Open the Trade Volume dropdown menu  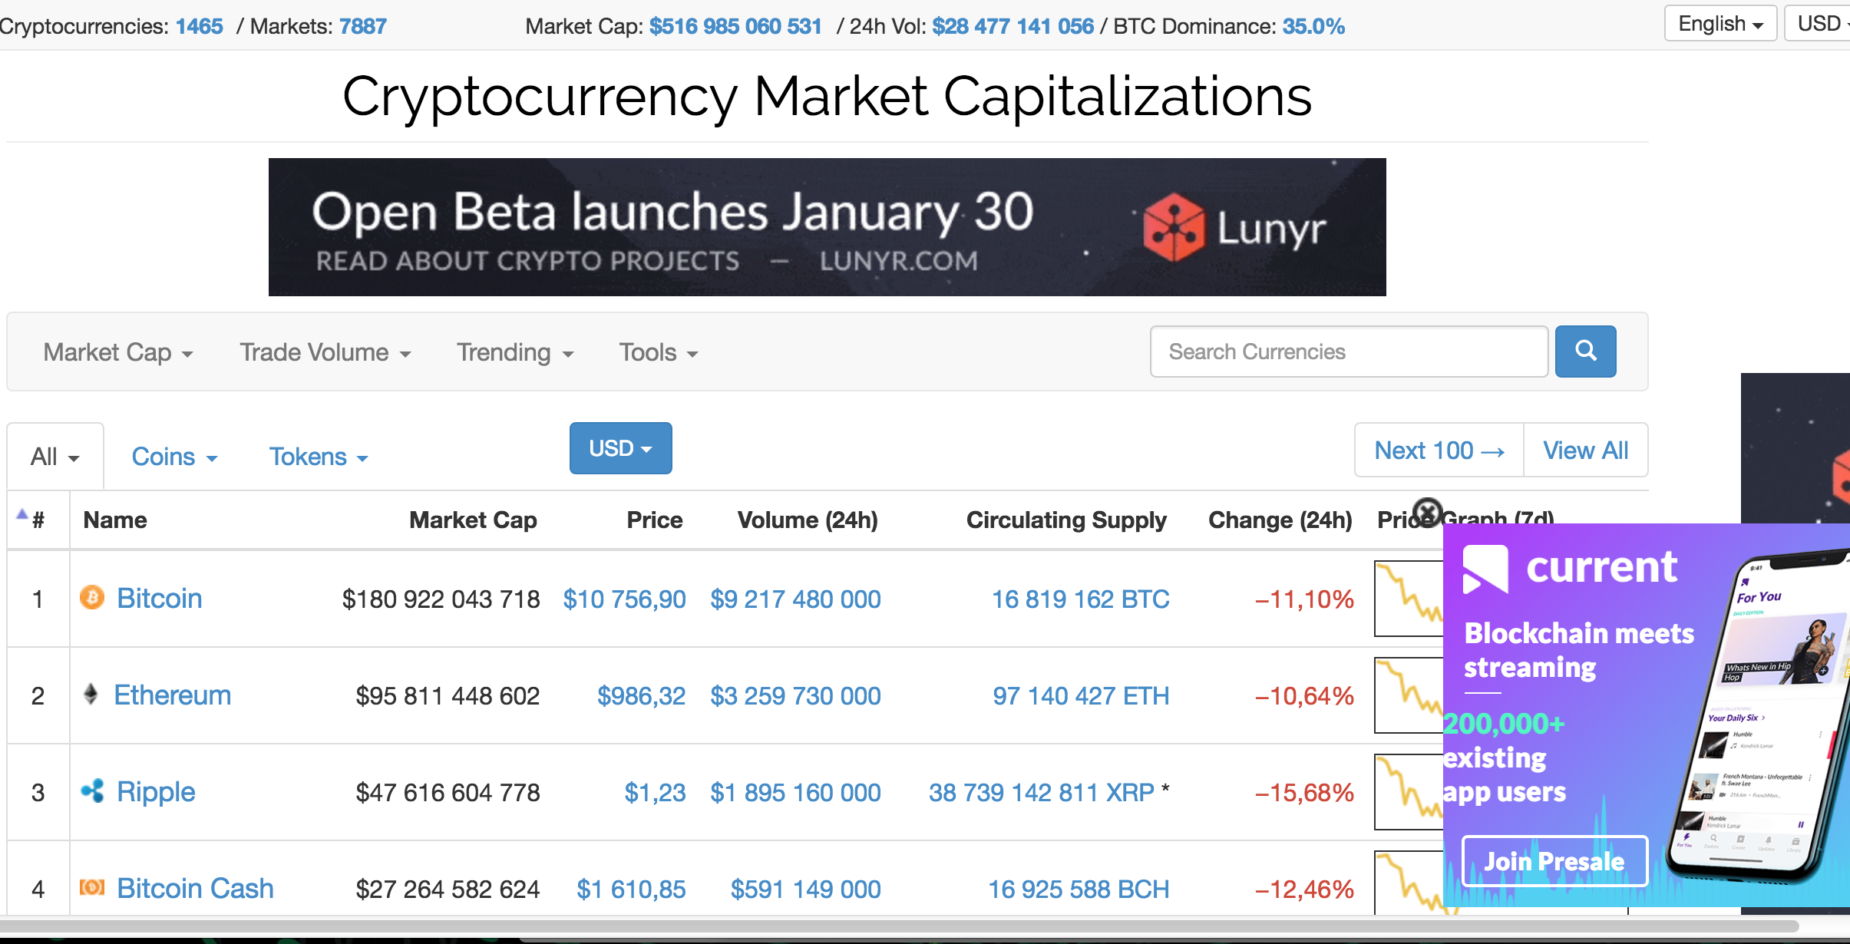(325, 352)
